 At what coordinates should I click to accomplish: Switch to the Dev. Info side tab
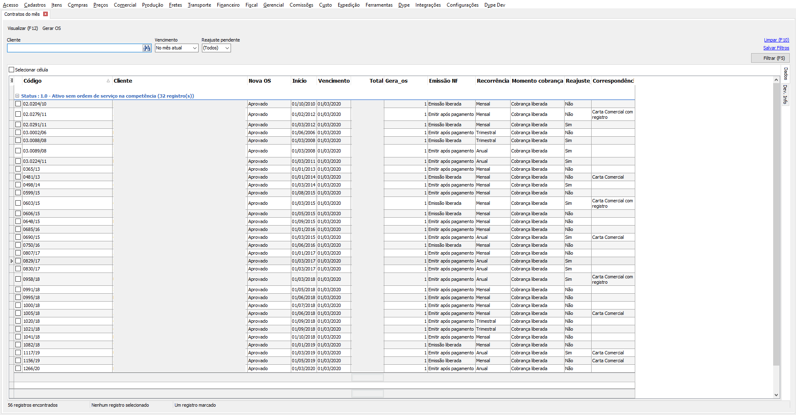tap(786, 94)
